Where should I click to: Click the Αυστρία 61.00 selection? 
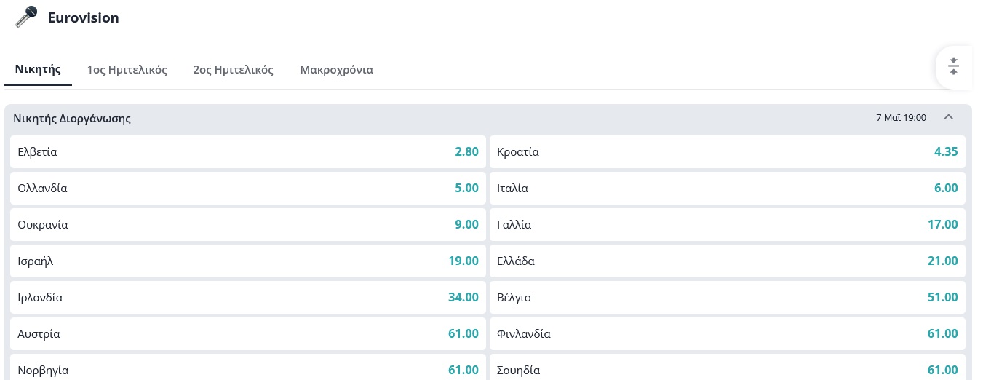tap(248, 333)
